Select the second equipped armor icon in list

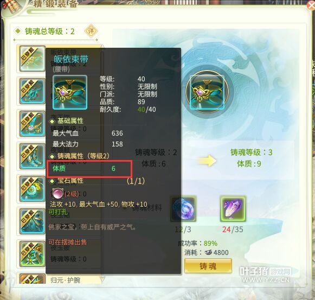[x=32, y=91]
